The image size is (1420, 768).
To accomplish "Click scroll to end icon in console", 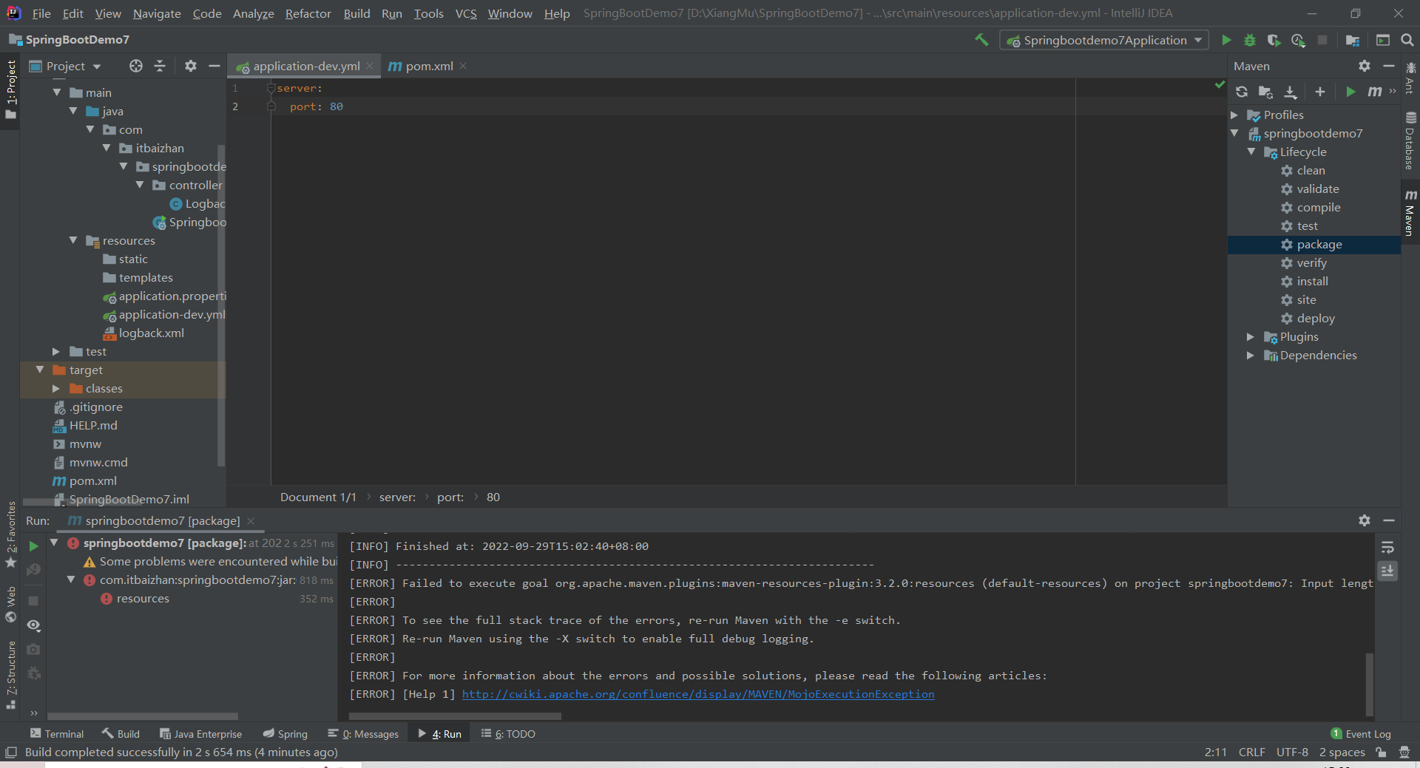I will point(1387,571).
